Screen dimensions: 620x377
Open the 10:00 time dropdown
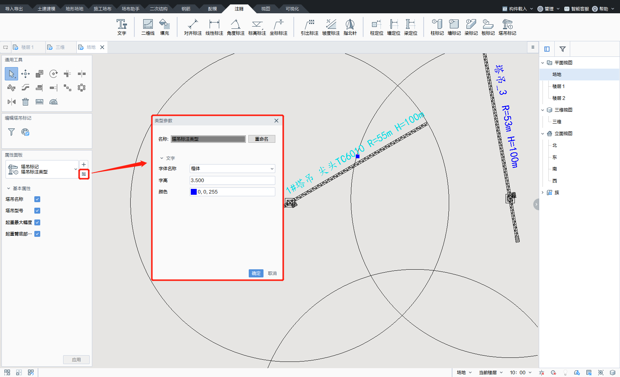click(521, 373)
